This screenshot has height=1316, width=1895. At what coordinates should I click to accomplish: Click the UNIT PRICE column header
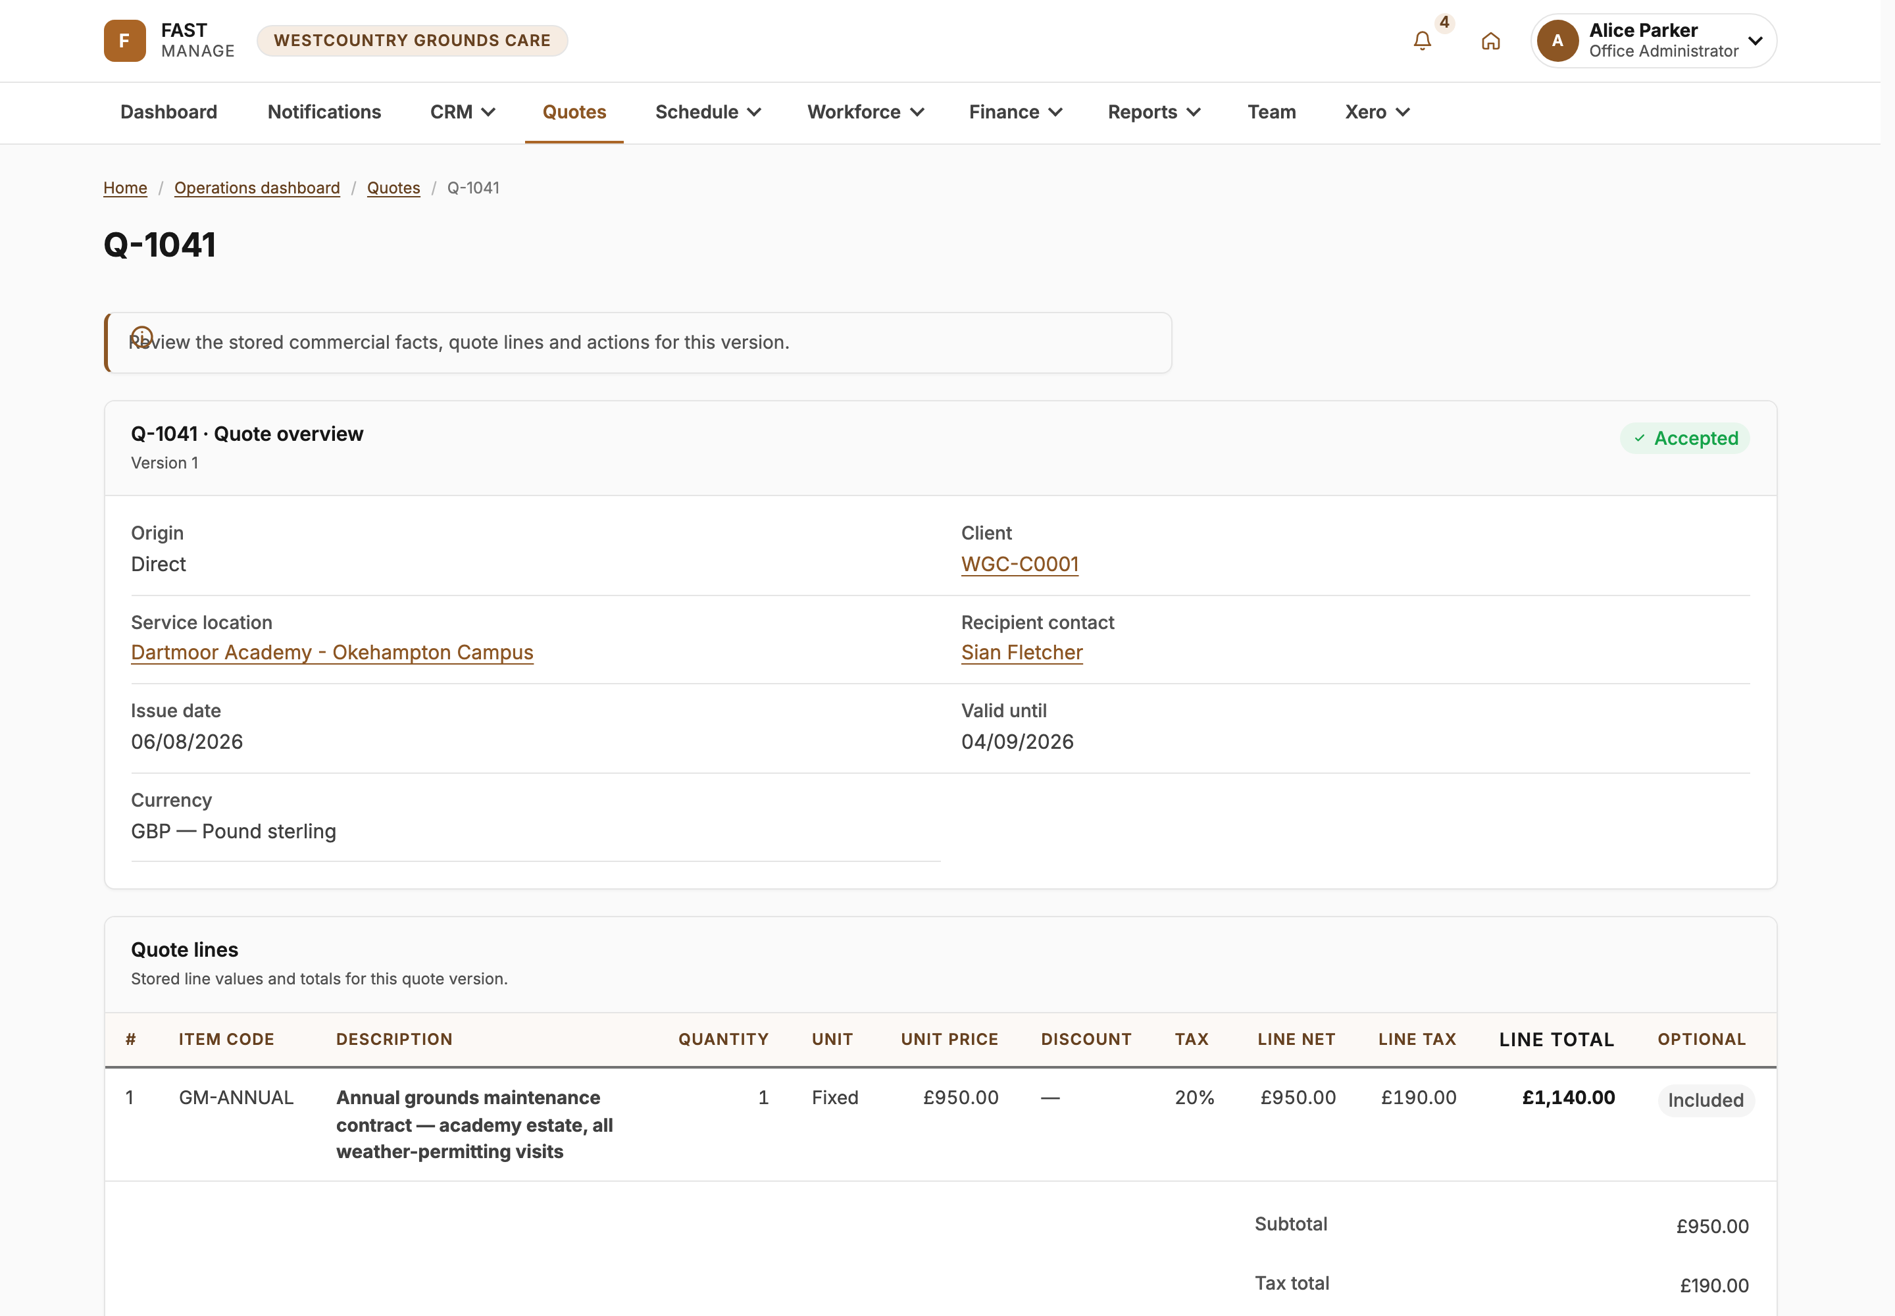tap(949, 1040)
